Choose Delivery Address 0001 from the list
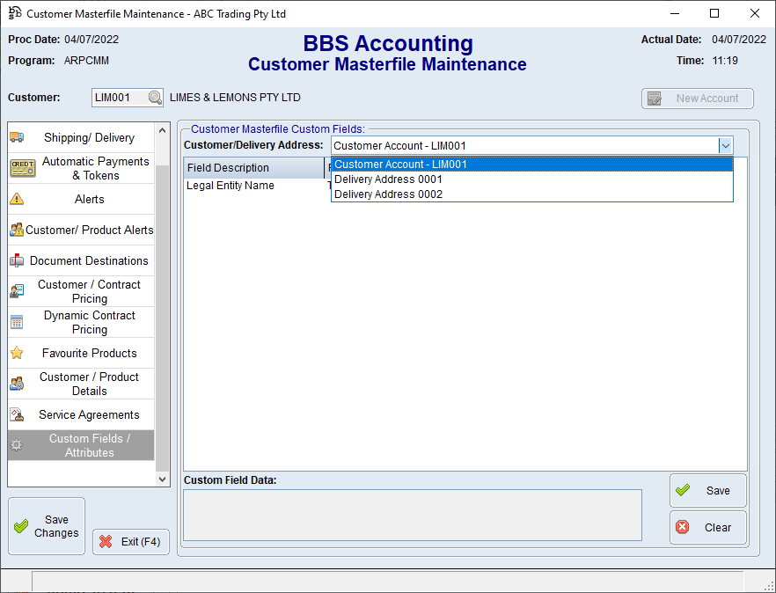This screenshot has height=593, width=776. point(388,179)
